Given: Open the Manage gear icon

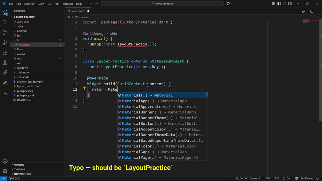Looking at the screenshot, I should (x=5, y=171).
